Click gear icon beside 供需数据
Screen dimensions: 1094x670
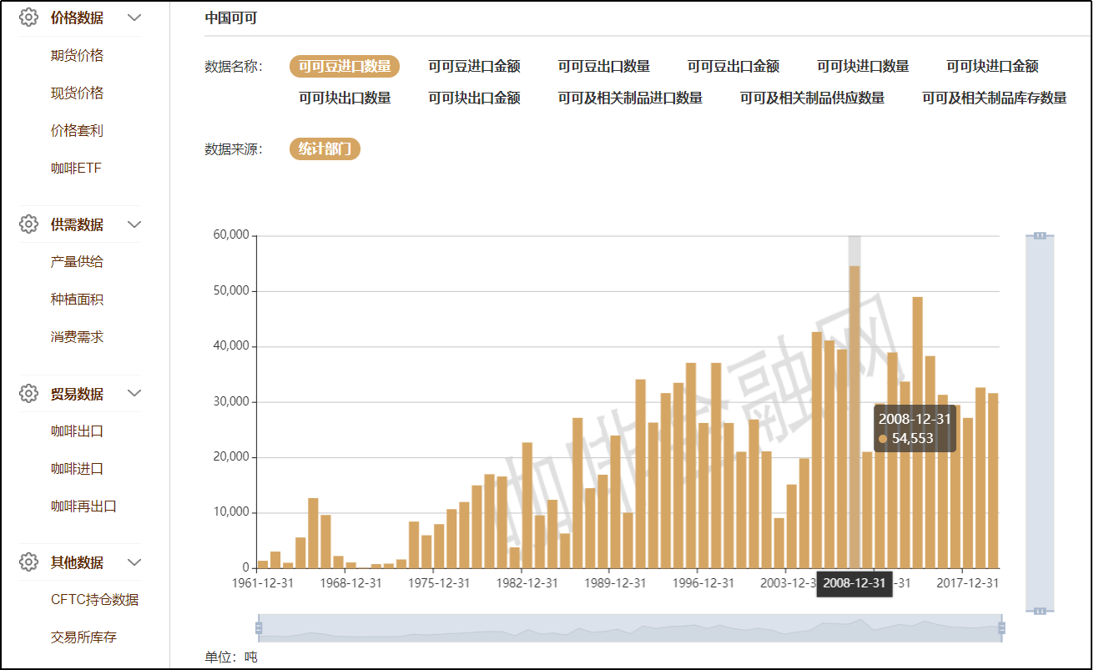tap(29, 224)
